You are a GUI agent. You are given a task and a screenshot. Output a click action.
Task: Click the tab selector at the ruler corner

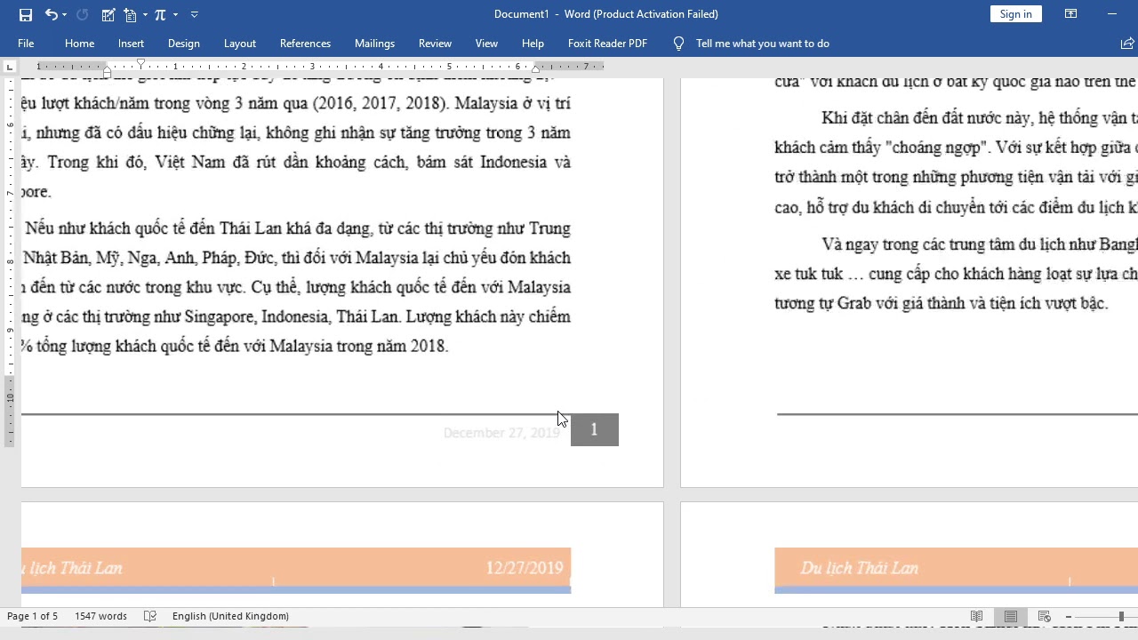pos(9,67)
